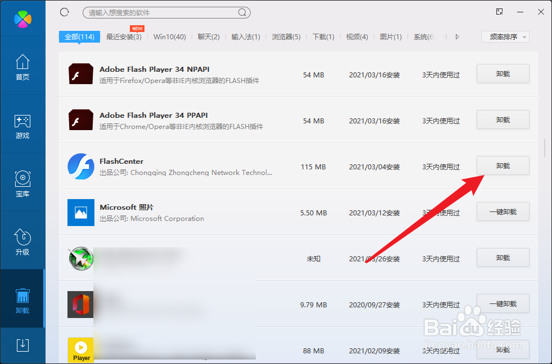This screenshot has height=364, width=552.
Task: Open the upgrade section 升级
Action: coord(22,242)
